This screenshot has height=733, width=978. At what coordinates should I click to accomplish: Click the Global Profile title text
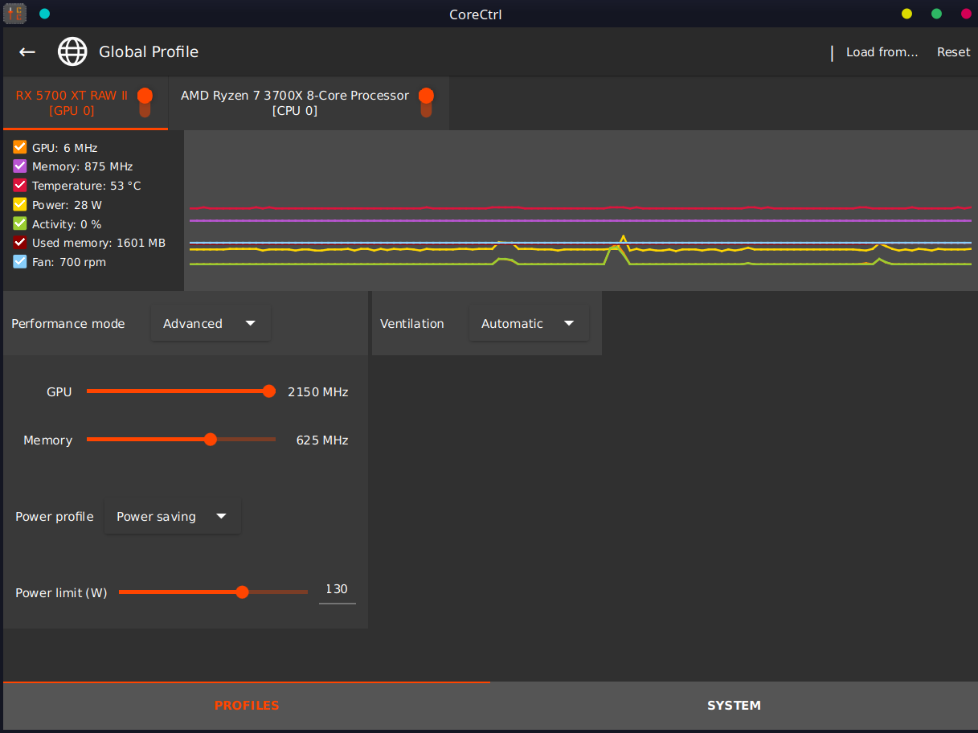tap(149, 52)
